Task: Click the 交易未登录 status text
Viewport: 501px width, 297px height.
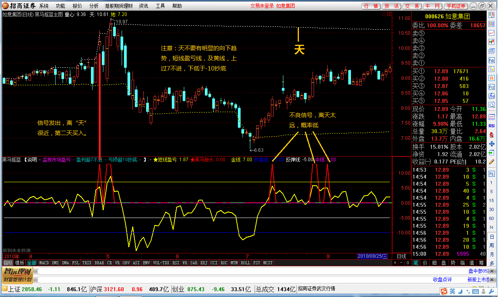Action: (262, 6)
